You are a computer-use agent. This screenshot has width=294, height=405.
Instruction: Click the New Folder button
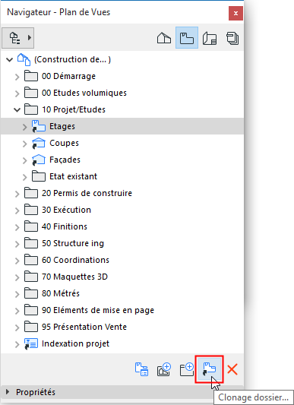pyautogui.click(x=187, y=369)
